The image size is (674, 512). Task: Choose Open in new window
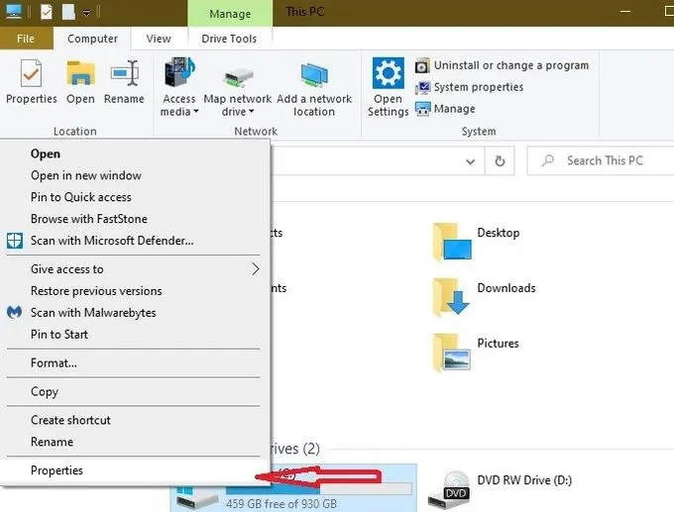point(135,175)
